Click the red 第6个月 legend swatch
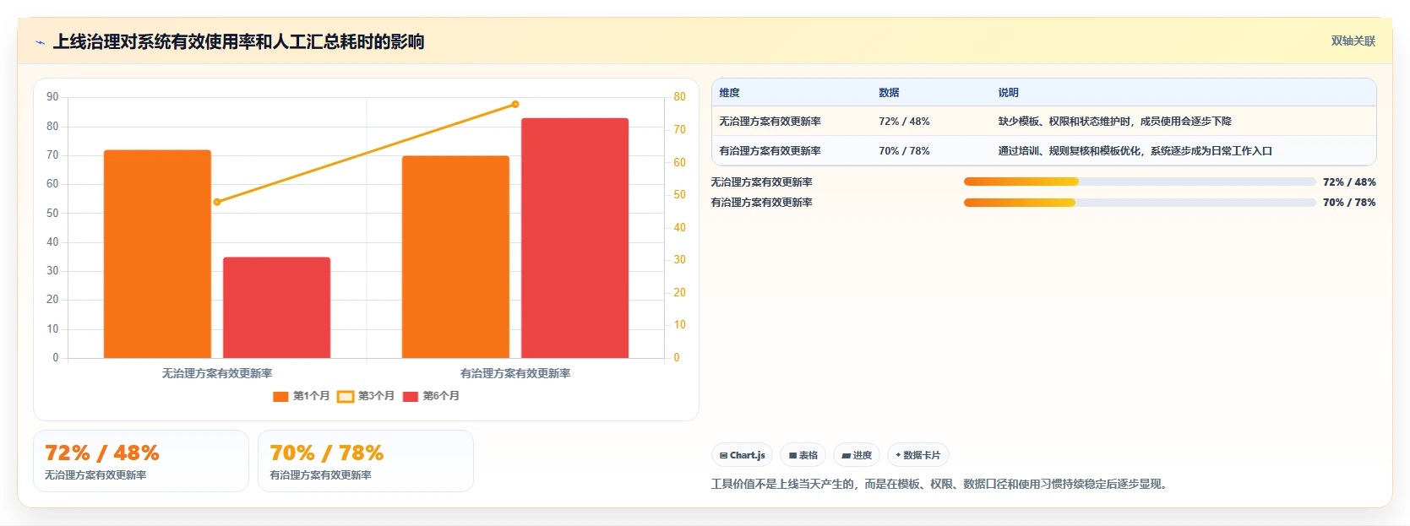Screen dimensions: 1410x526 [x=411, y=397]
